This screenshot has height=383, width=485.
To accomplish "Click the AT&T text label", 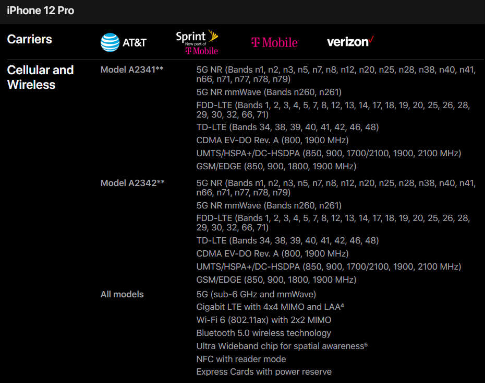I will point(134,42).
